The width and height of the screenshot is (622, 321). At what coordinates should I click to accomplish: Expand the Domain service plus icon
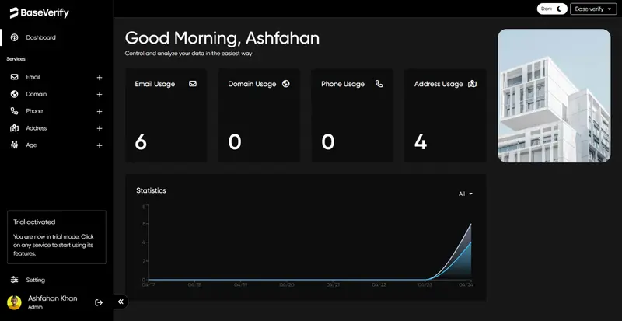[99, 95]
